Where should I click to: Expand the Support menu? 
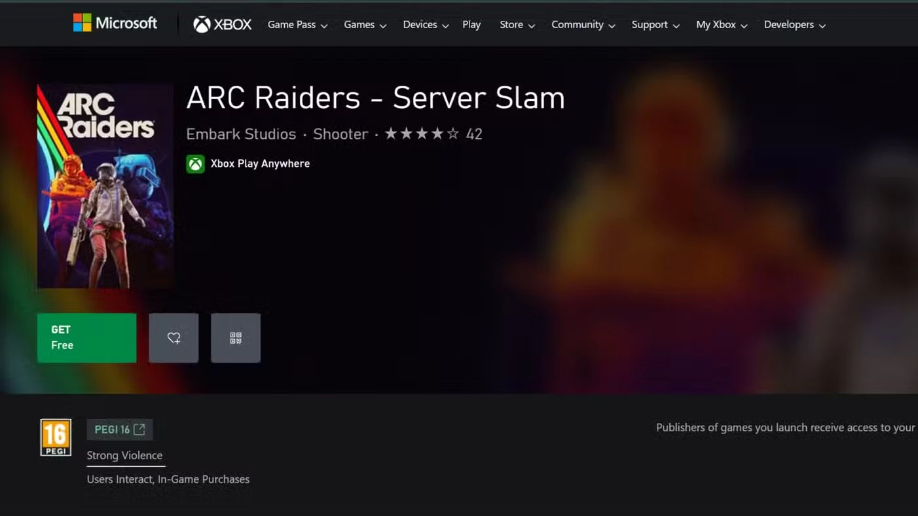click(x=655, y=25)
